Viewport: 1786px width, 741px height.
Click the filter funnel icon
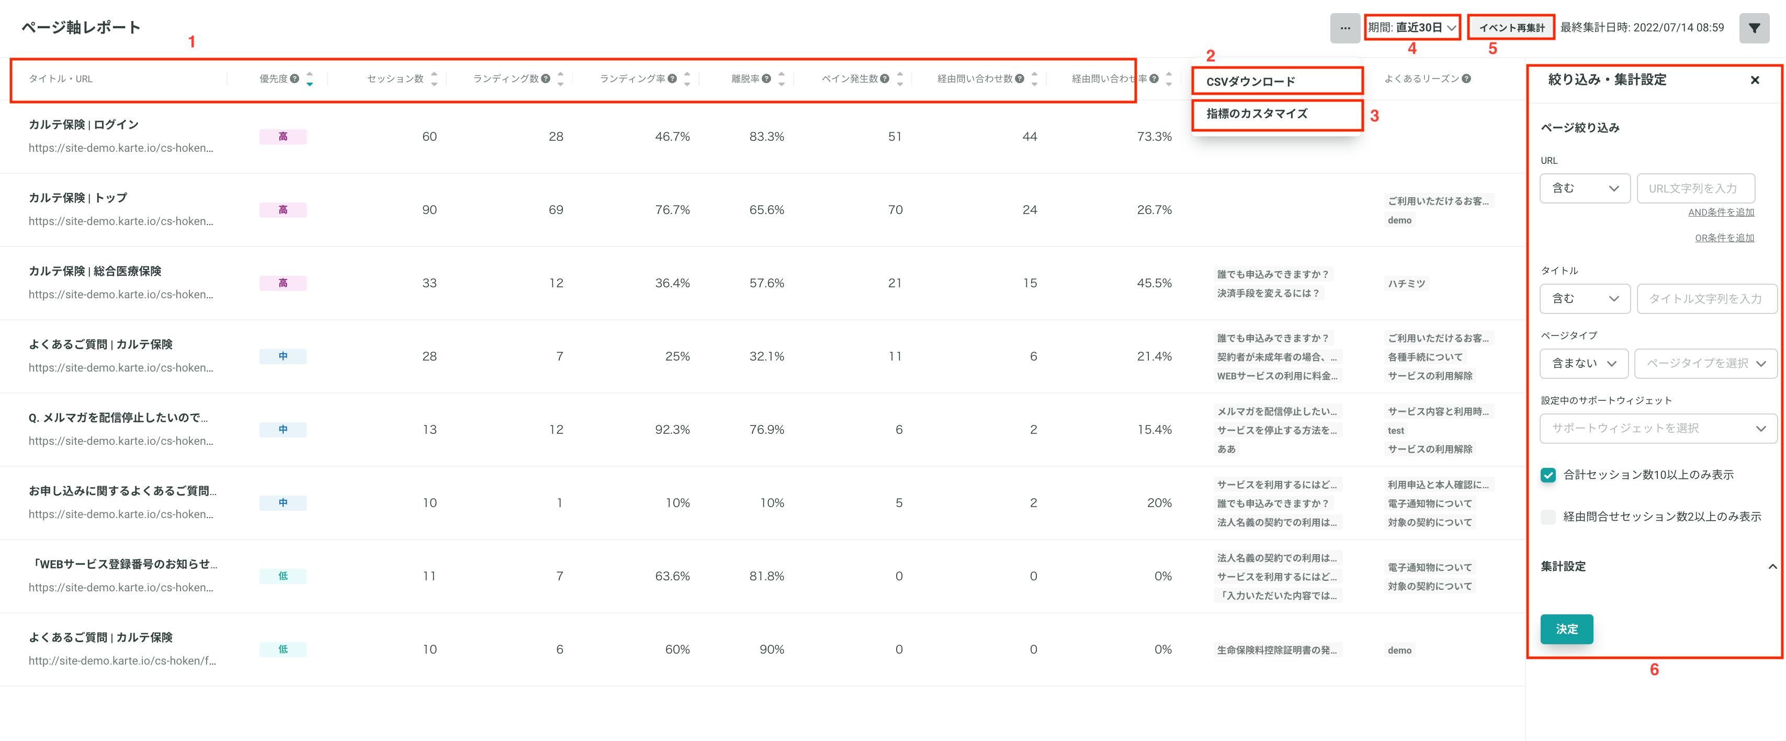click(x=1754, y=28)
